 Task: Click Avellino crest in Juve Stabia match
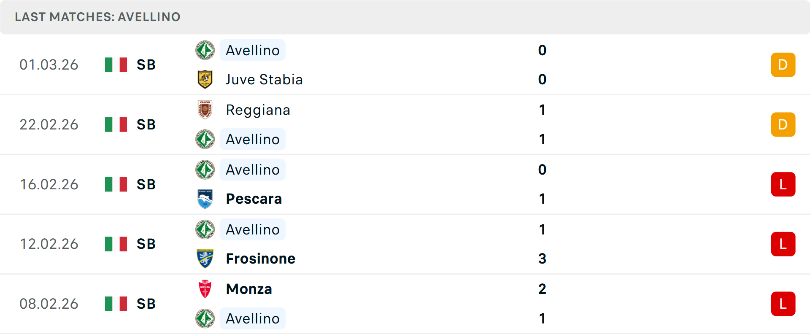coord(205,50)
